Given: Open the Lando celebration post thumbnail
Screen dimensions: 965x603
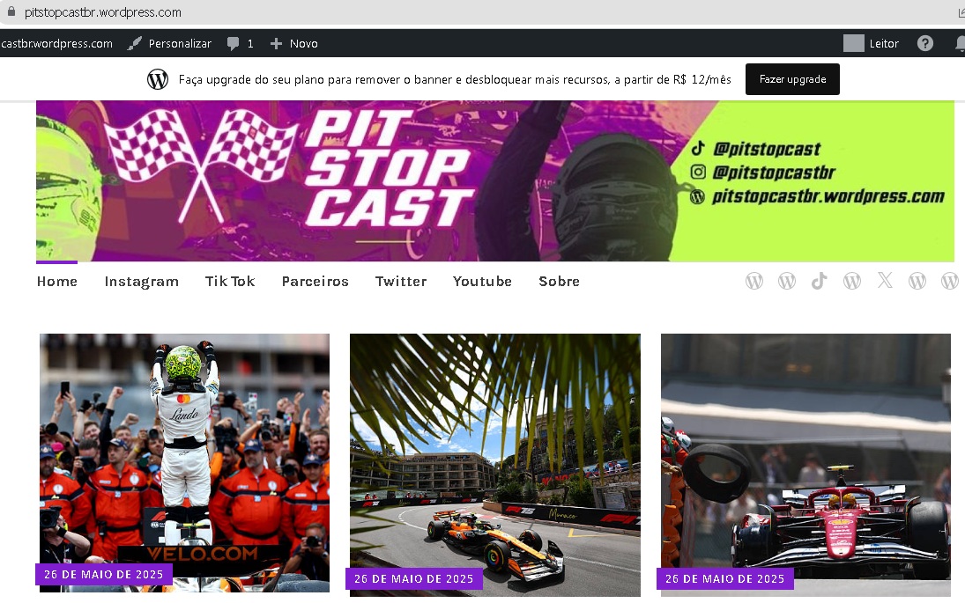Looking at the screenshot, I should point(185,463).
